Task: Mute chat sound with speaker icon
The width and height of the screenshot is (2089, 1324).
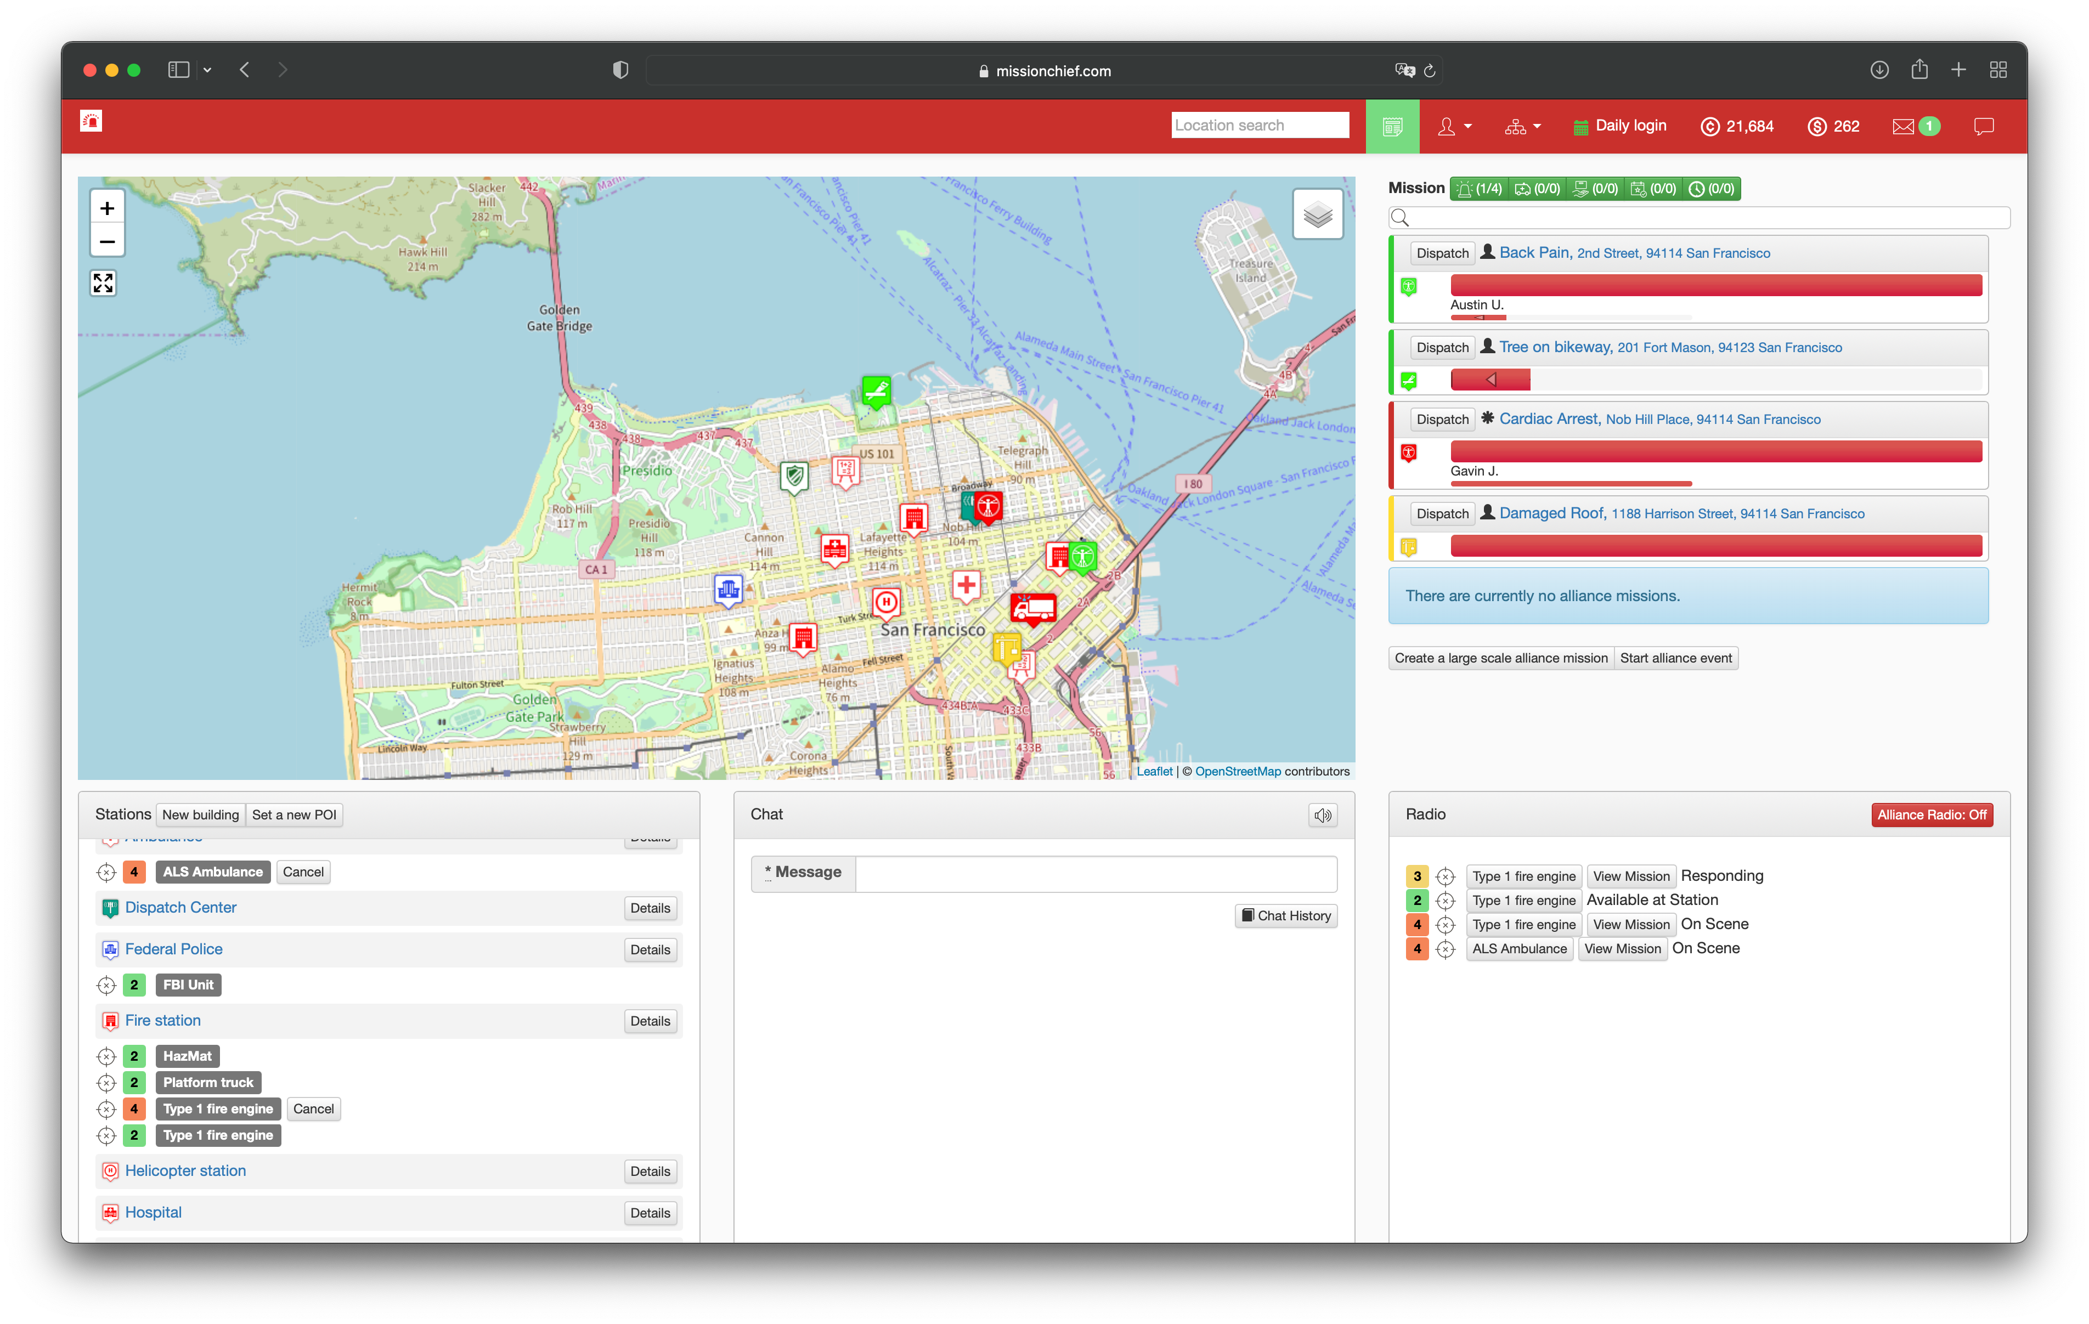Action: pos(1322,814)
